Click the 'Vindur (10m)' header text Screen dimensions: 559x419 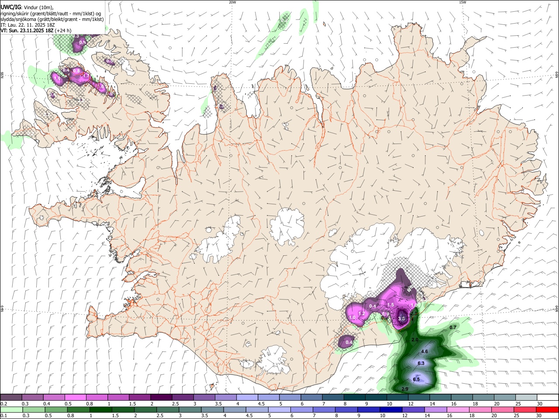click(x=39, y=7)
